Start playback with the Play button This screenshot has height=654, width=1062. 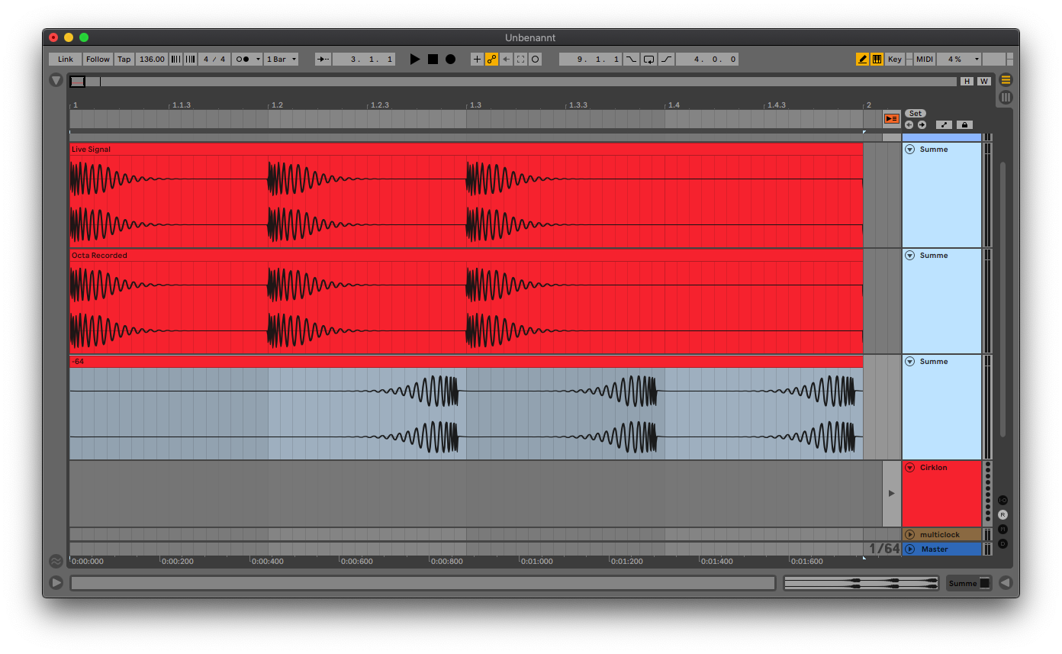coord(415,59)
